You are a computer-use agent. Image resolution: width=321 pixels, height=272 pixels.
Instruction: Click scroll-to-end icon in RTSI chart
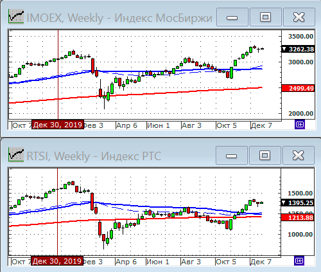tap(299, 260)
